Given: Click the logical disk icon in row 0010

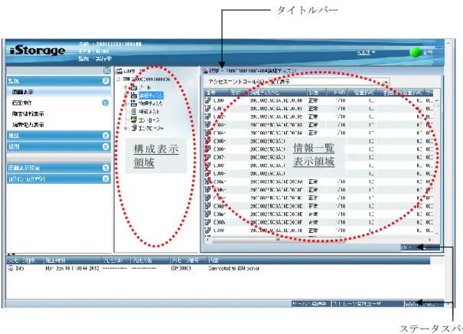Looking at the screenshot, I should tap(208, 230).
